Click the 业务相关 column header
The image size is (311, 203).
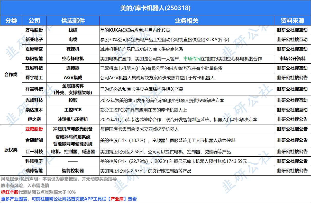click(x=187, y=21)
